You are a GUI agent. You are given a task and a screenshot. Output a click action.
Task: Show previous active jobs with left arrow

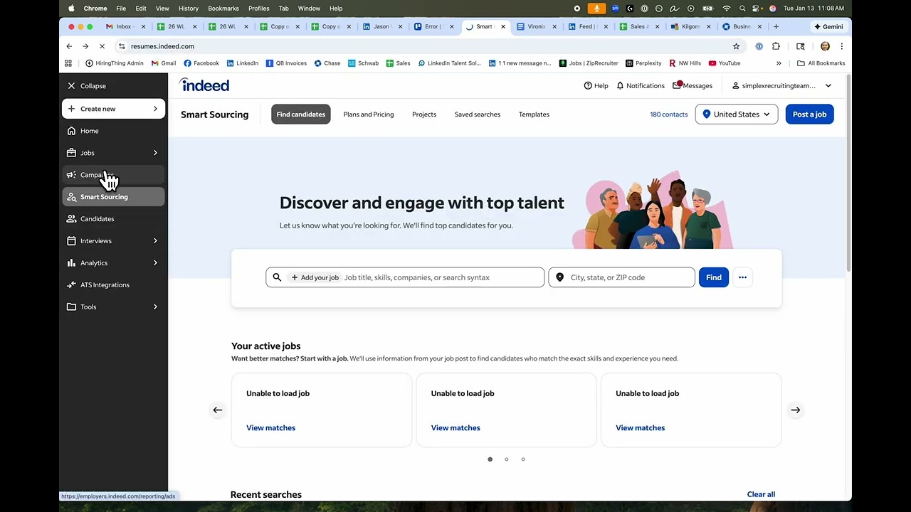coord(218,410)
